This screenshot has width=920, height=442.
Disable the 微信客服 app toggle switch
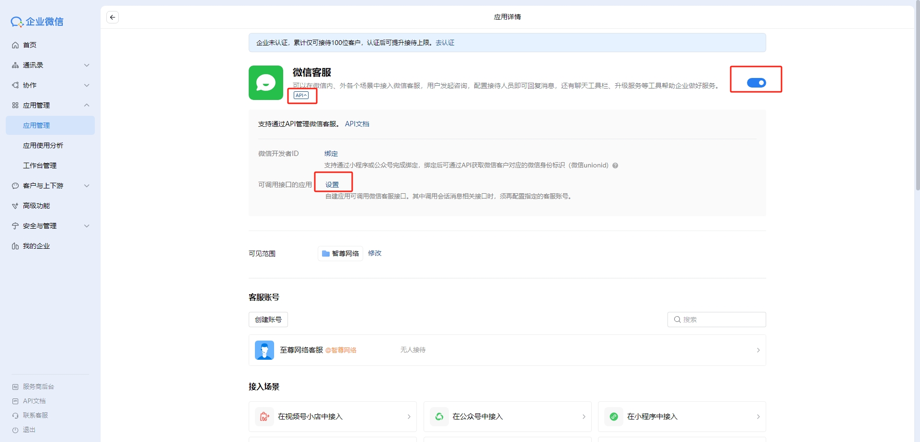click(x=756, y=83)
